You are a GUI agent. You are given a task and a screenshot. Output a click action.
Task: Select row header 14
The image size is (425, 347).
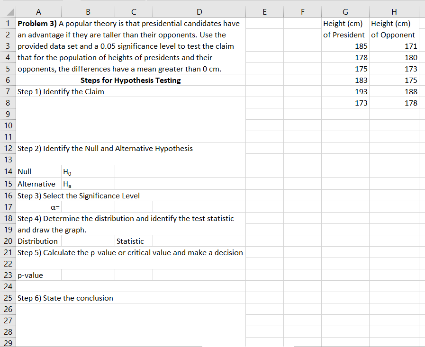[8, 171]
